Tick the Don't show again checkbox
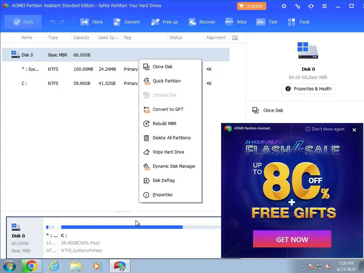 (308, 129)
